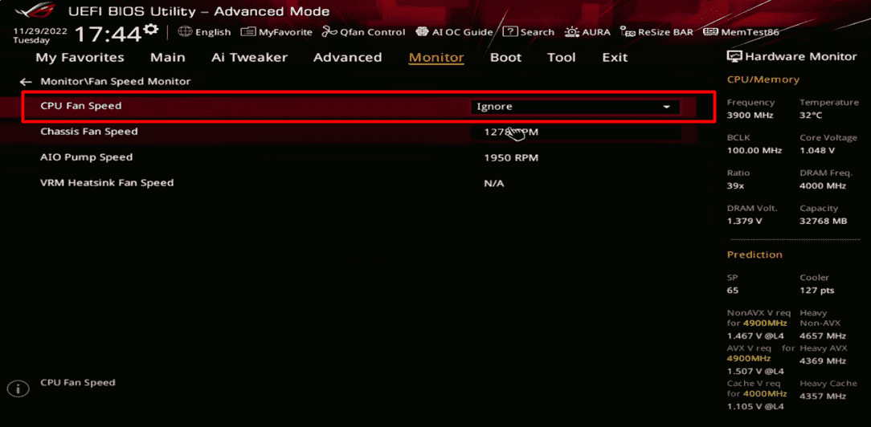
Task: Click the CPU Fan Speed help text
Action: click(x=78, y=383)
